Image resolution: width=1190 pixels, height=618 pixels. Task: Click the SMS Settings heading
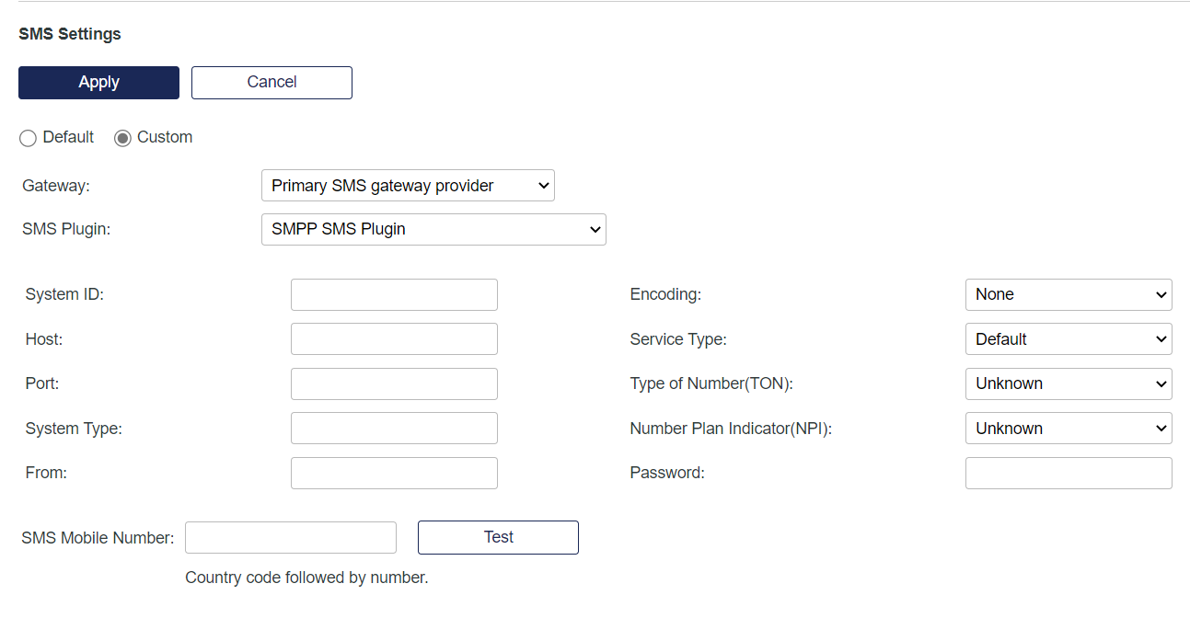click(x=70, y=34)
